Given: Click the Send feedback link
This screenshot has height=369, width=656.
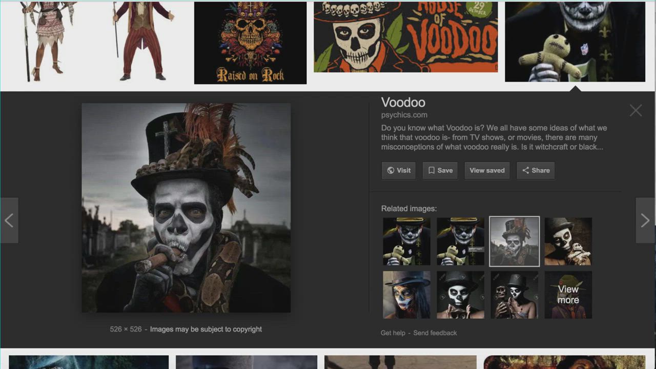Looking at the screenshot, I should click(435, 333).
